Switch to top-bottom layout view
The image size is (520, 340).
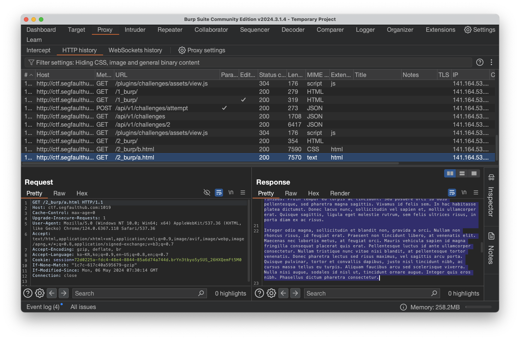tap(462, 173)
